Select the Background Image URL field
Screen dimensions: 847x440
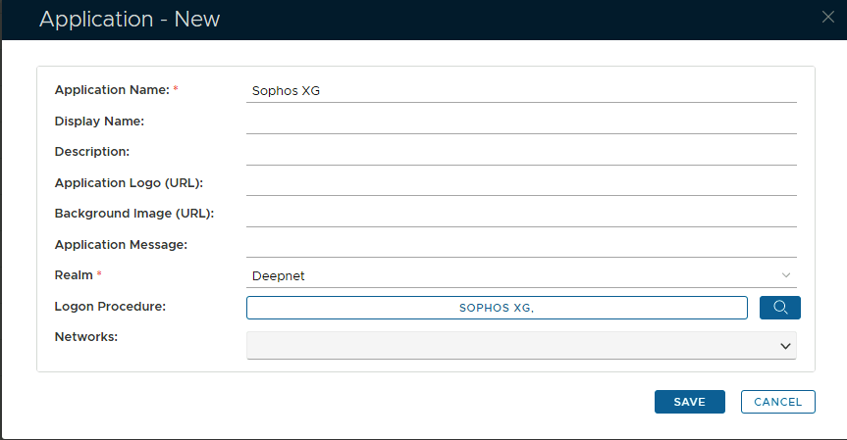520,214
